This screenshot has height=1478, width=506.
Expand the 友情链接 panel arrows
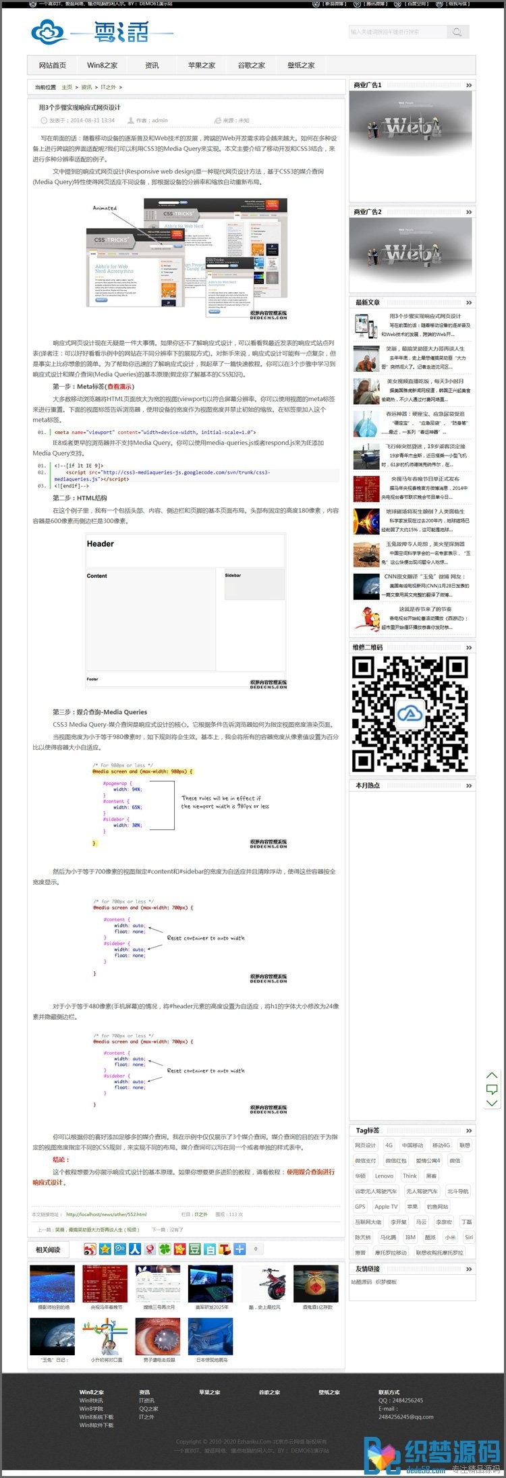click(x=469, y=1269)
